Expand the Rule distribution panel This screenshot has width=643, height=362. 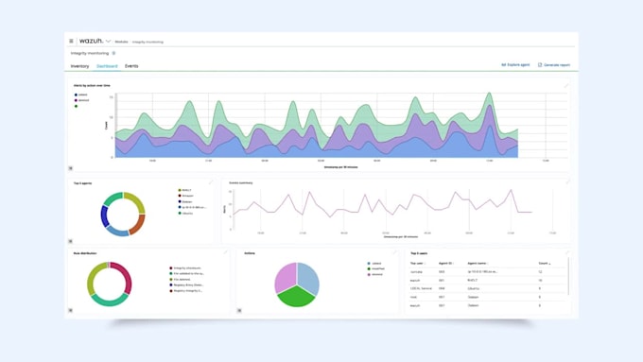pyautogui.click(x=226, y=253)
